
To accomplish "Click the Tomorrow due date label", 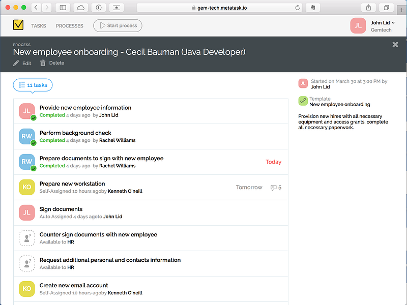I will (x=249, y=187).
